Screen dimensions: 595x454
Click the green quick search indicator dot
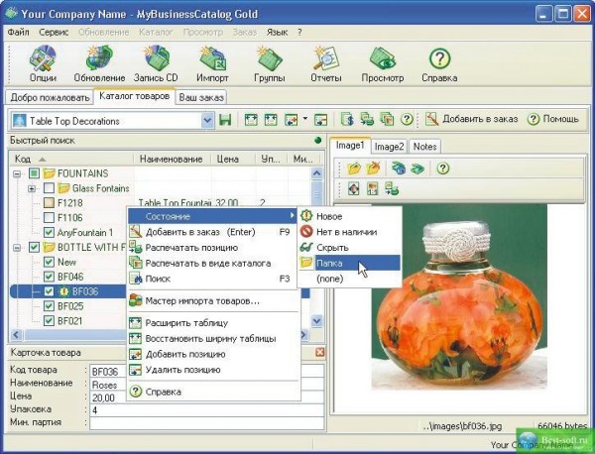pos(318,141)
